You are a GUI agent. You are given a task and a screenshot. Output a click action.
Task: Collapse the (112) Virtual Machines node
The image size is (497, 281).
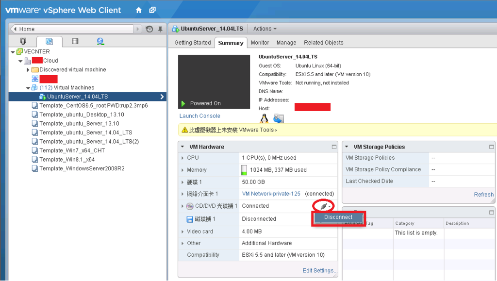28,88
